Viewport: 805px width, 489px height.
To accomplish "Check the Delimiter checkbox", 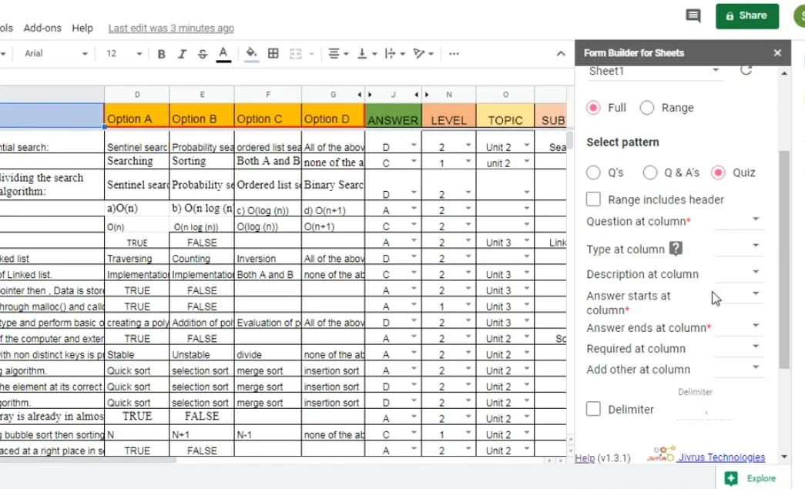I will (x=593, y=409).
